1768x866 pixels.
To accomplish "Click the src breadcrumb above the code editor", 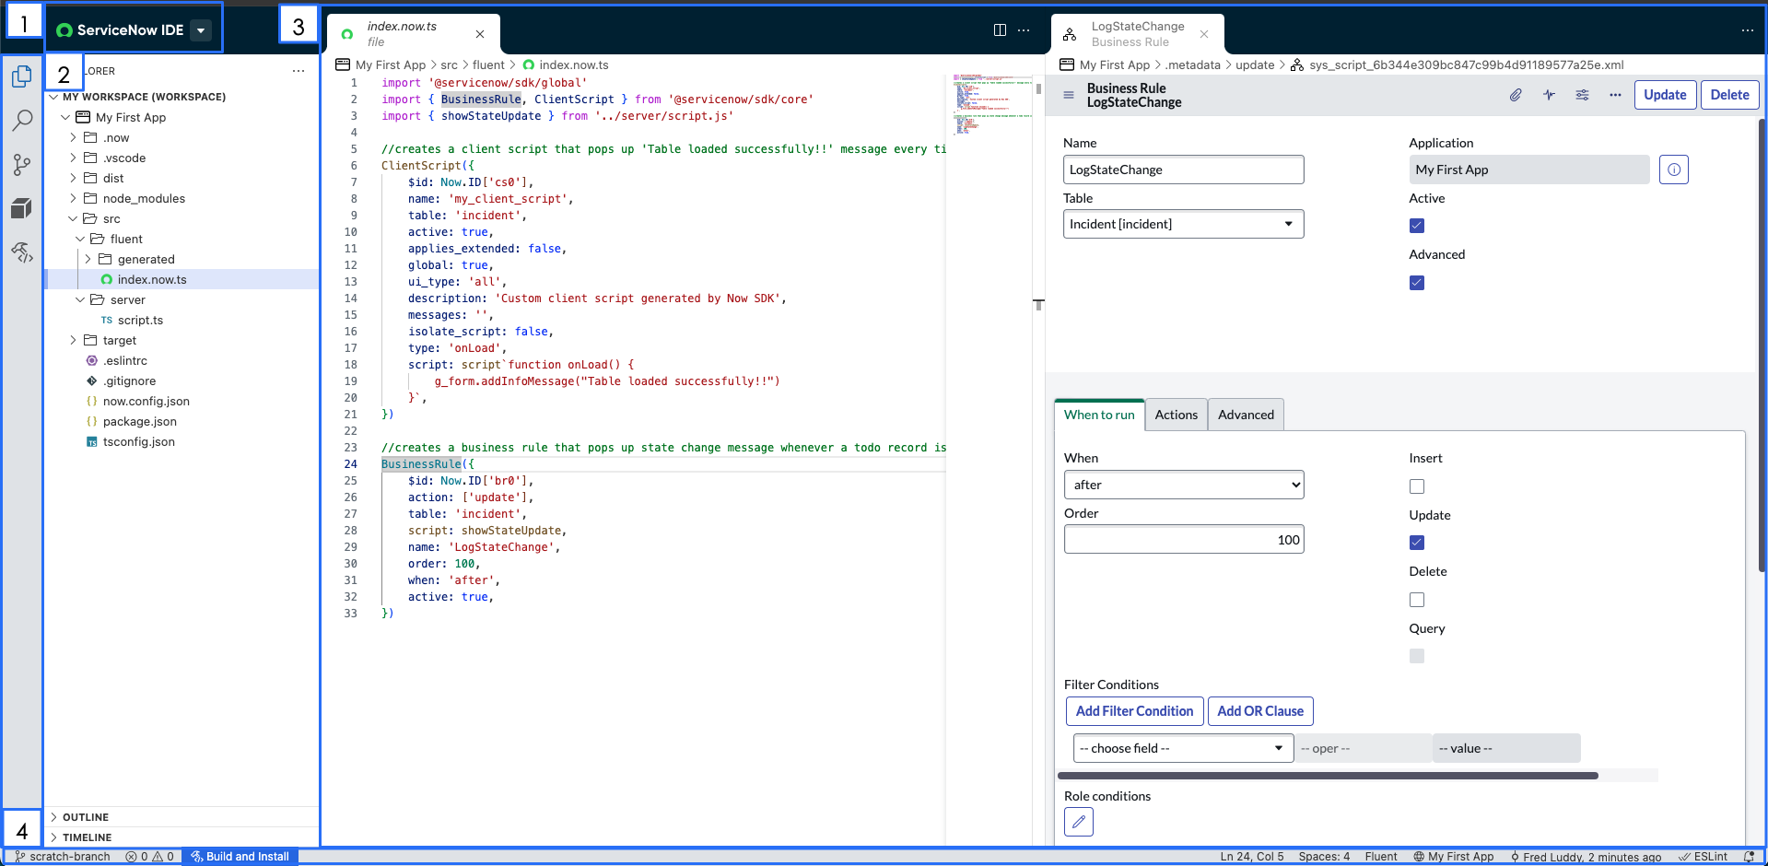I will 449,65.
